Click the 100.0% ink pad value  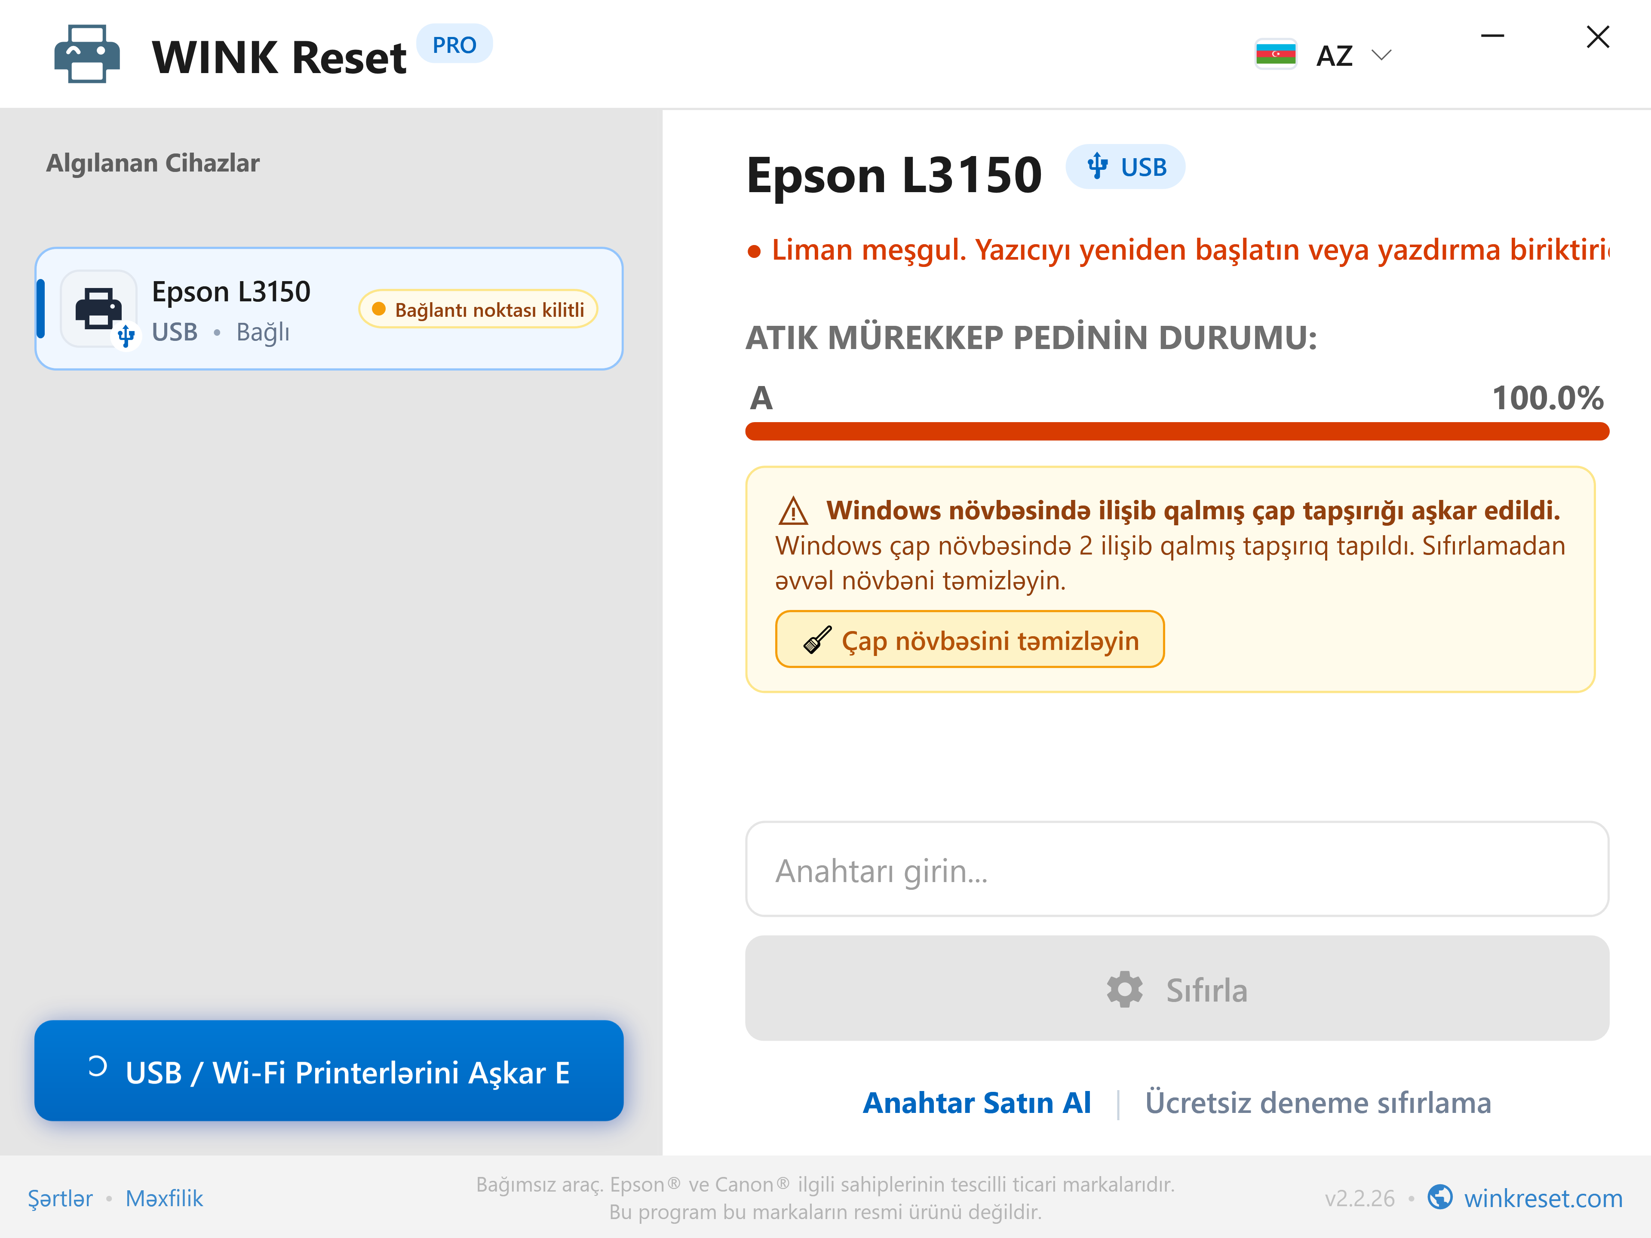1547,397
